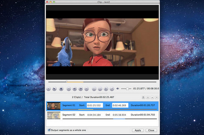
Task: Mute audio via speaker icon
Action: tap(118, 89)
